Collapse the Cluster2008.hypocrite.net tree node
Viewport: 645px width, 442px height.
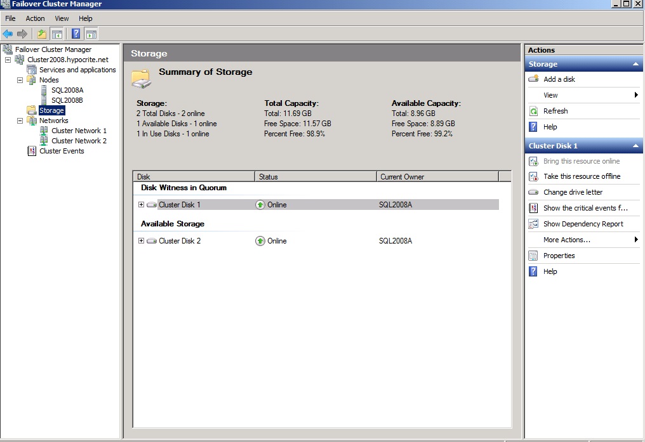coord(8,60)
